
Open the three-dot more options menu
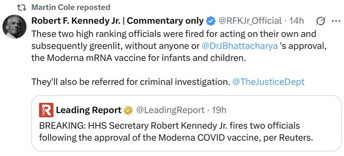(336, 21)
